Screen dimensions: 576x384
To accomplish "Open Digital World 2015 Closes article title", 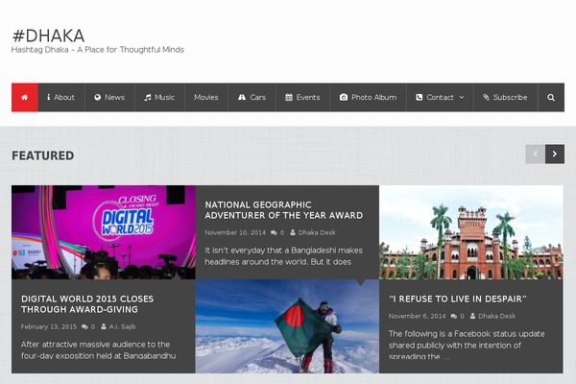I will (87, 304).
